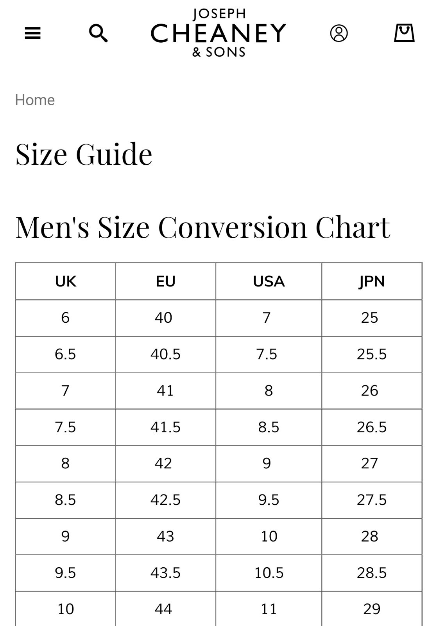Select the UK size 6 cell
The height and width of the screenshot is (626, 437).
(66, 318)
